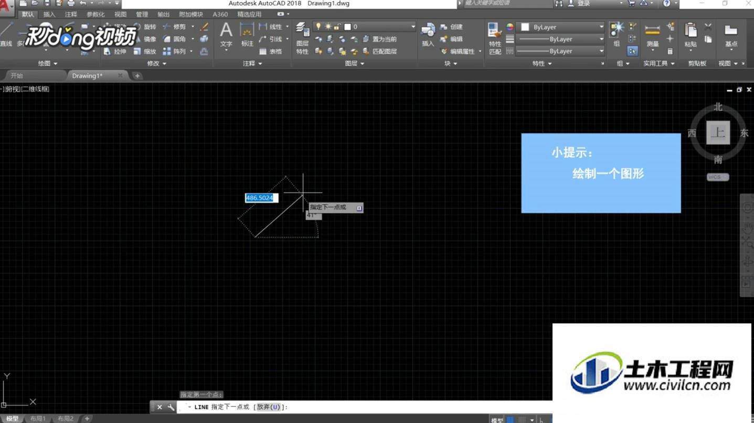Expand the Modify (修改) panel

[x=156, y=63]
